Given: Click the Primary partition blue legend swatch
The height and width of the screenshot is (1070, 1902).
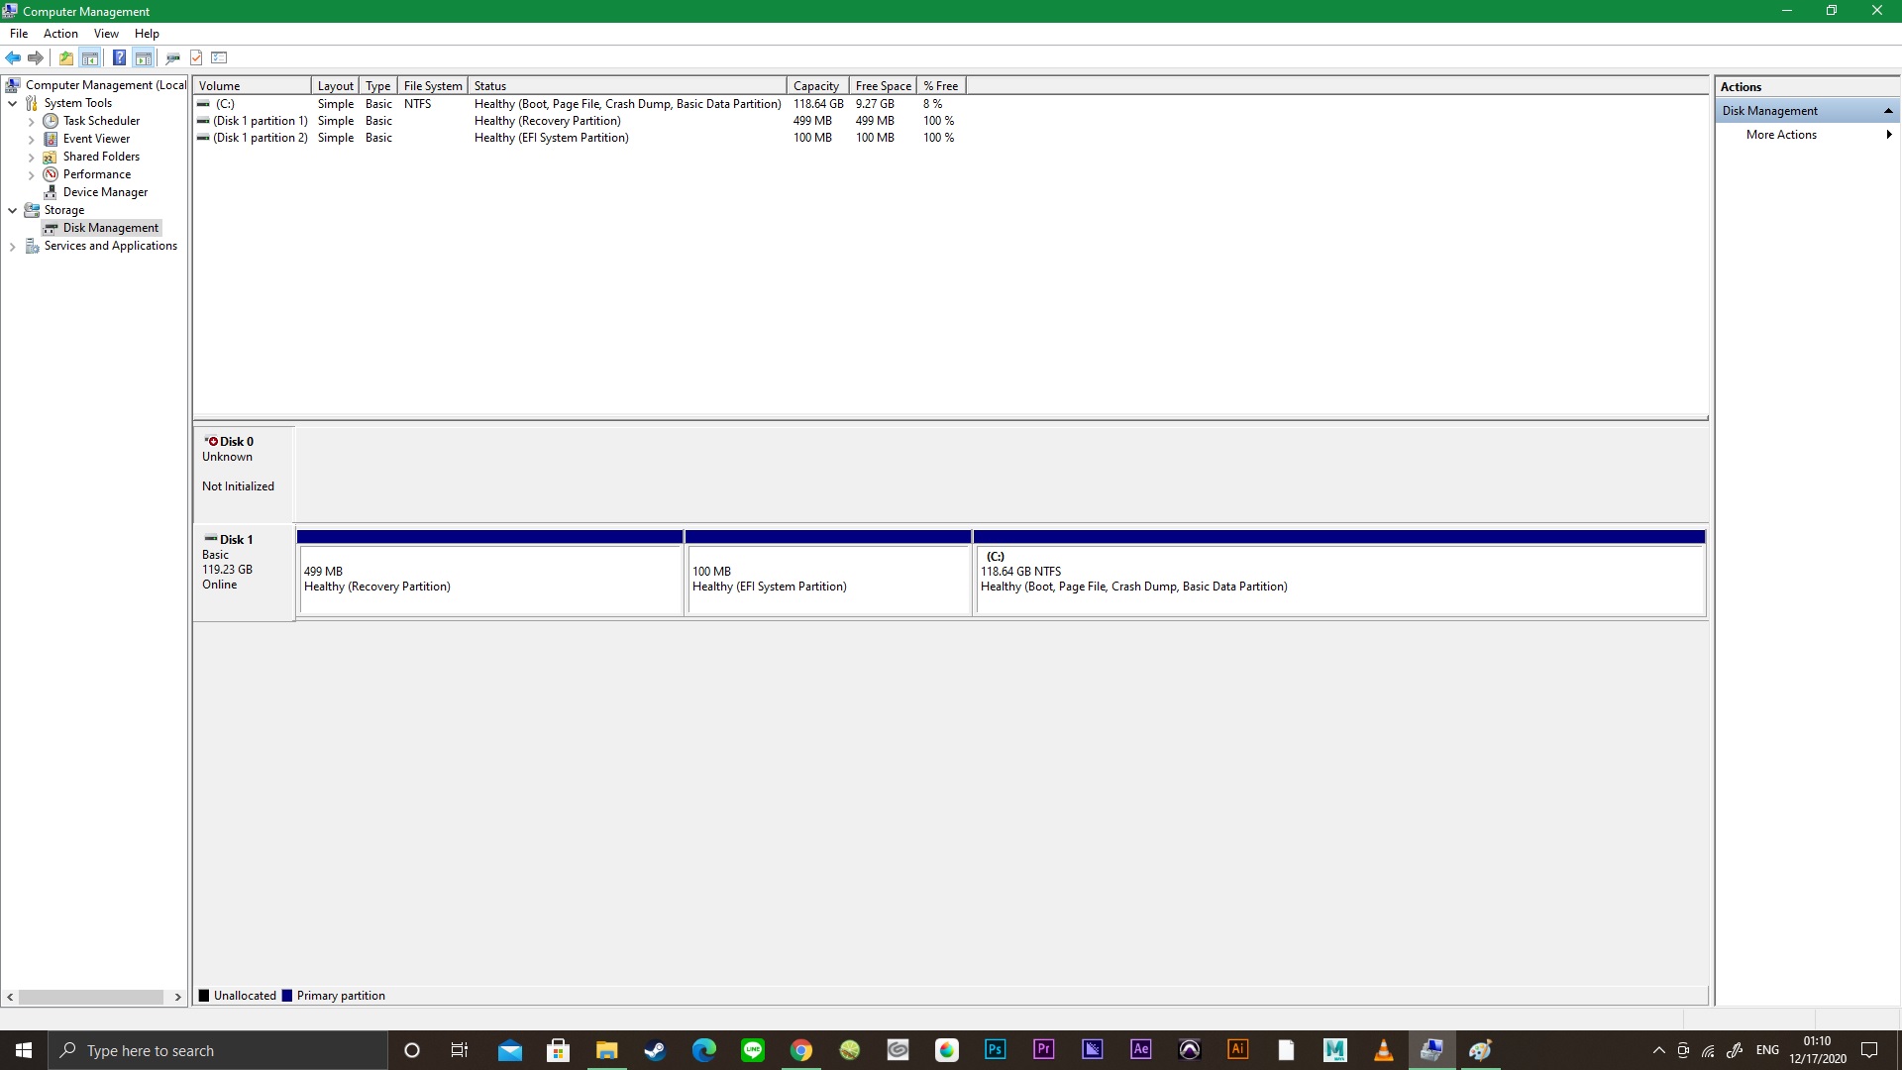Looking at the screenshot, I should [x=287, y=996].
